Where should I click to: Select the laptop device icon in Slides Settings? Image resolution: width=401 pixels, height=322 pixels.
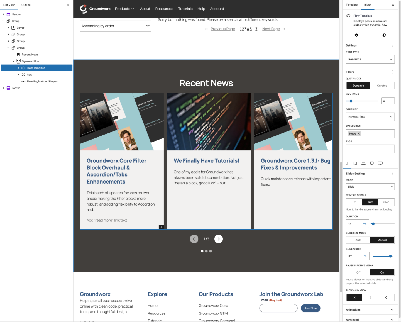click(x=363, y=164)
